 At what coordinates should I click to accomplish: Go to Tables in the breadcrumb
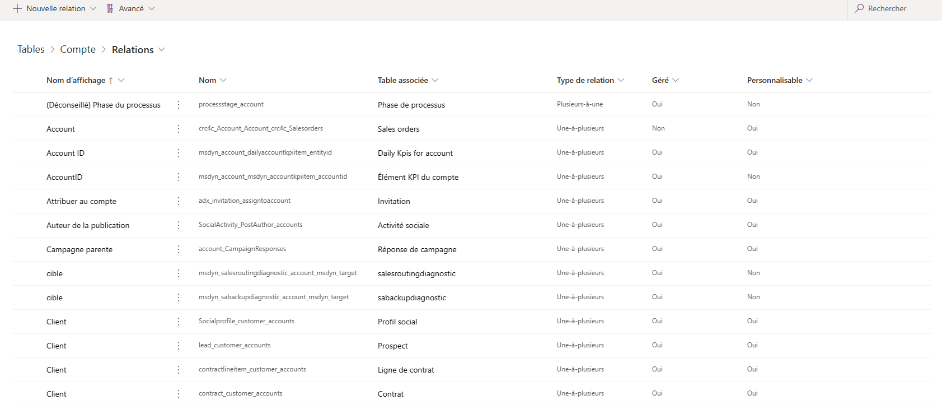[x=31, y=49]
